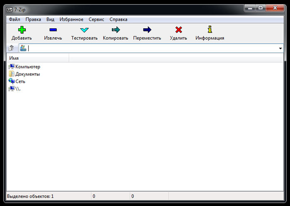Sort by the Имя column header
Image resolution: width=290 pixels, height=206 pixels.
click(38, 58)
